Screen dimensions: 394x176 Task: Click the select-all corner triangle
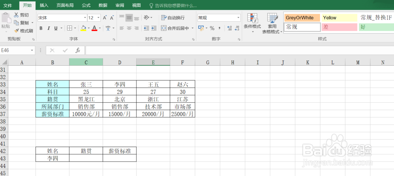[4, 62]
